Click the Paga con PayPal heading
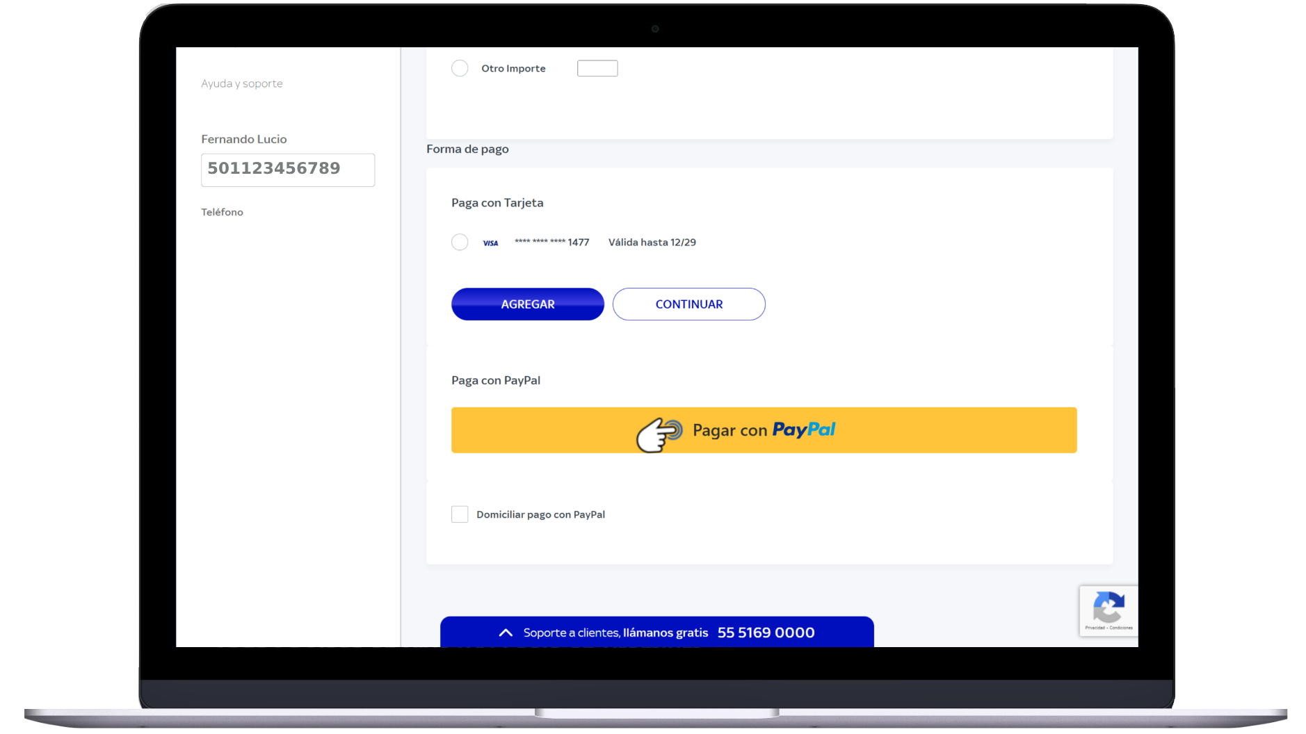The image size is (1306, 734). coord(496,380)
